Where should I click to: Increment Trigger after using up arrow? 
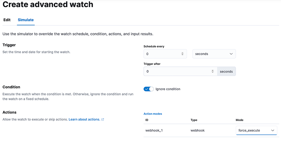213,71
